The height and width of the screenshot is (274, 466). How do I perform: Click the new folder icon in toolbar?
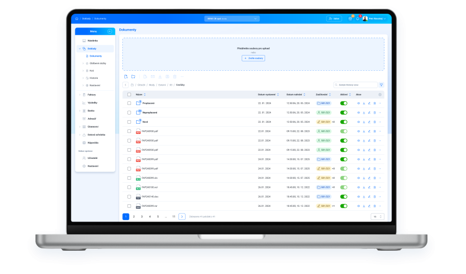click(x=133, y=76)
